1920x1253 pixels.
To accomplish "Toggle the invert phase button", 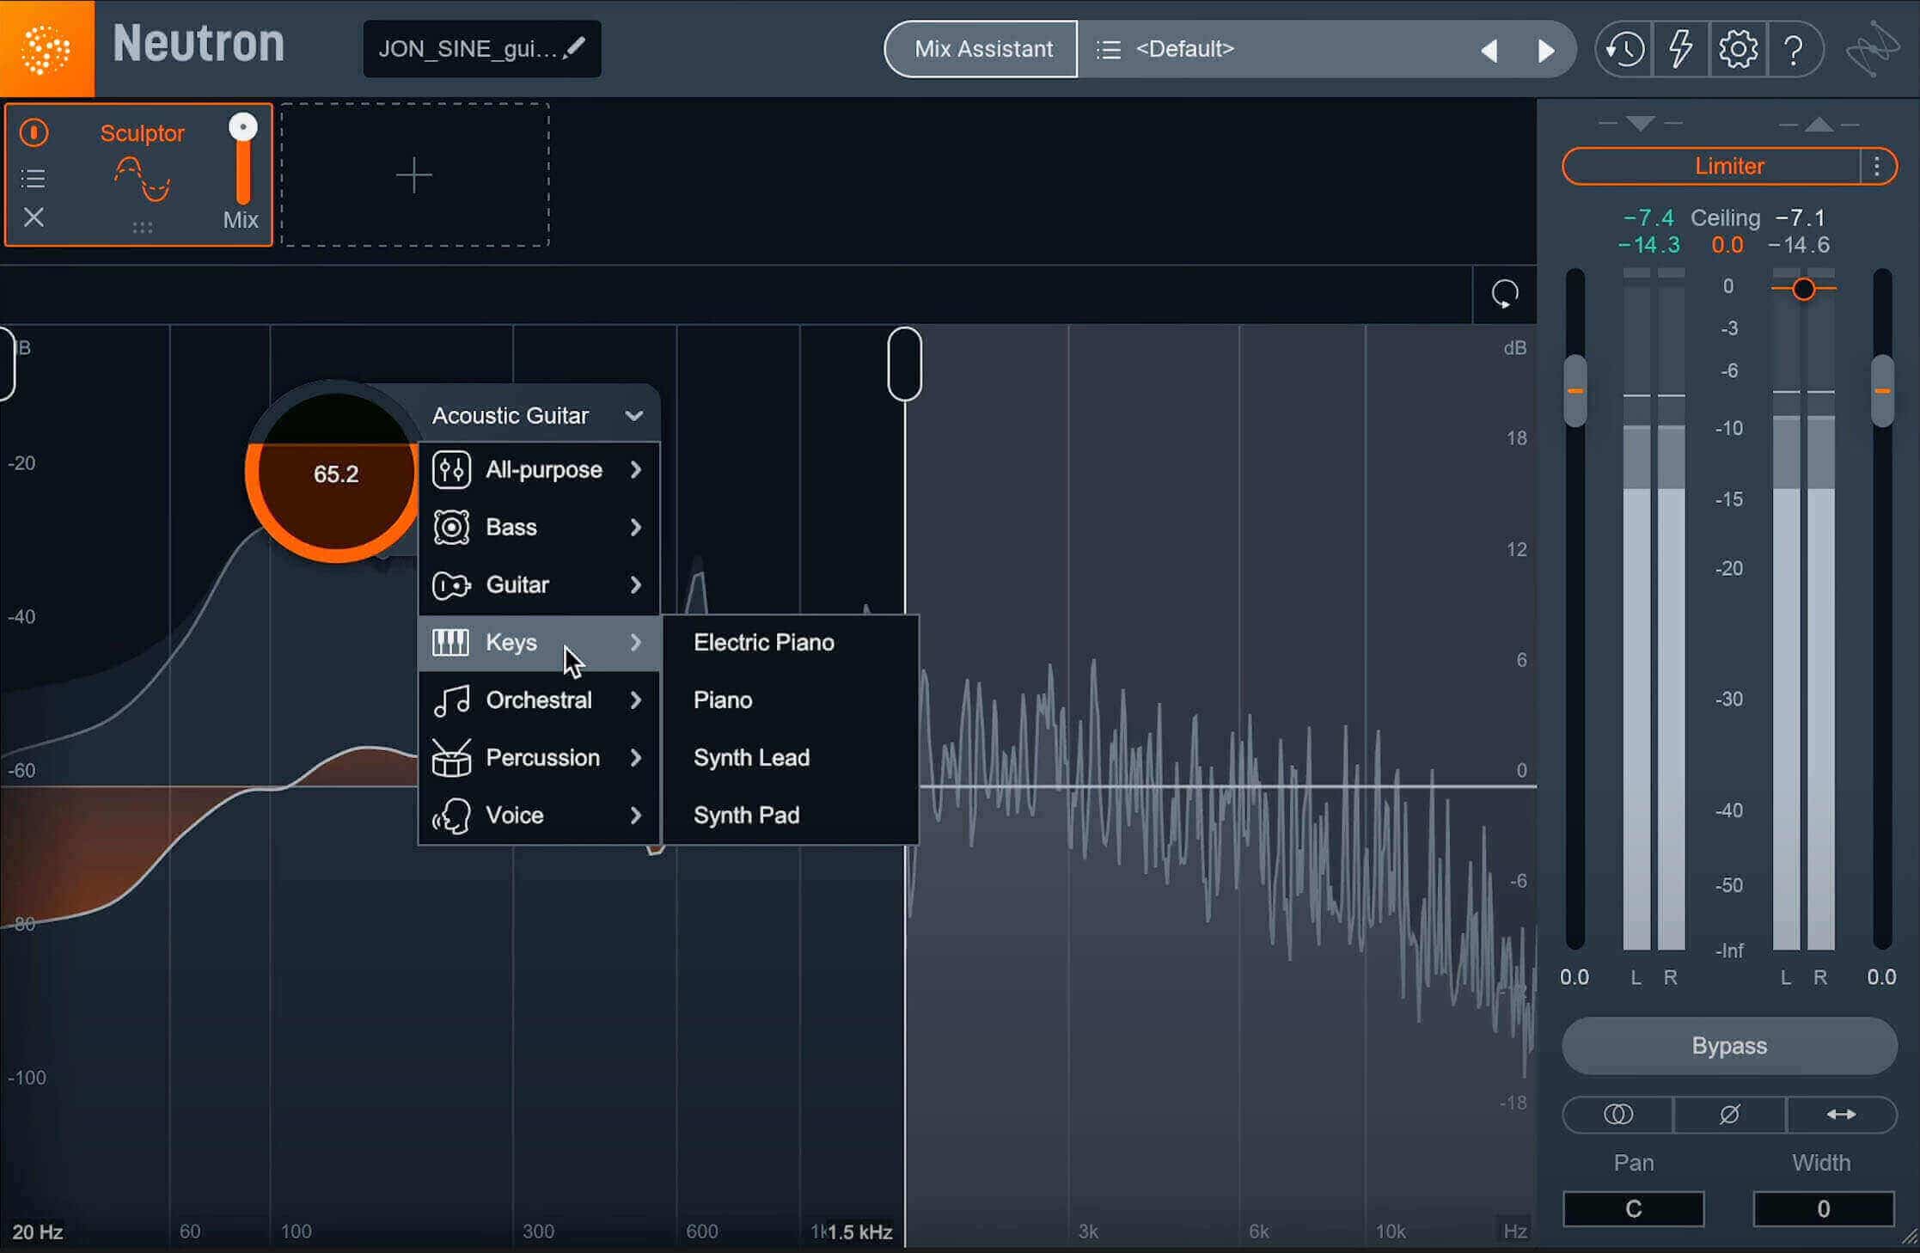I will pyautogui.click(x=1729, y=1115).
